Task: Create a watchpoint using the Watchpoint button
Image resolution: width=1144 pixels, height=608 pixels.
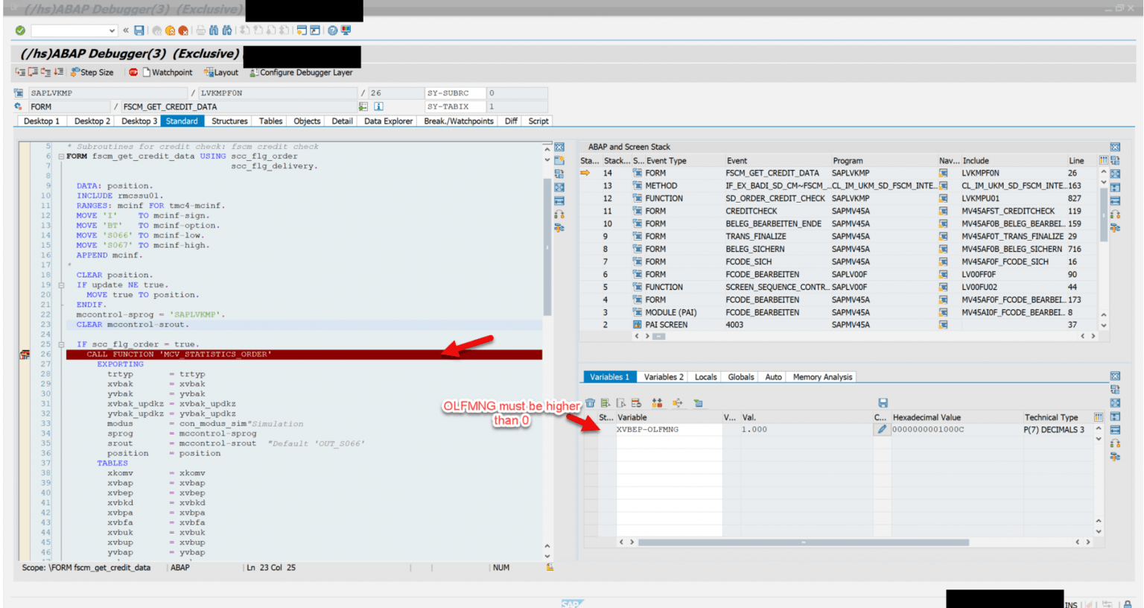Action: tap(169, 72)
